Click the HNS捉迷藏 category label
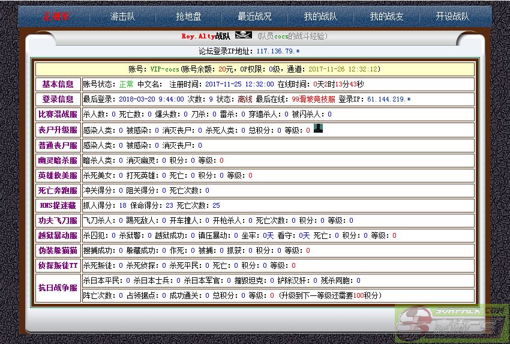The height and width of the screenshot is (344, 510). coord(58,205)
